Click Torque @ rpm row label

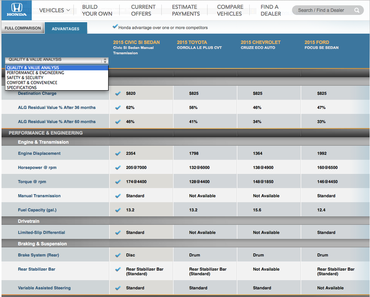[x=32, y=181]
